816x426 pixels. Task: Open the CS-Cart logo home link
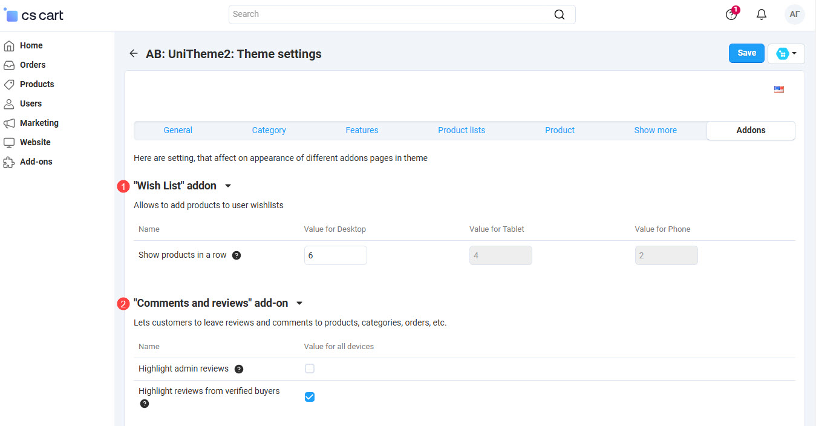34,15
